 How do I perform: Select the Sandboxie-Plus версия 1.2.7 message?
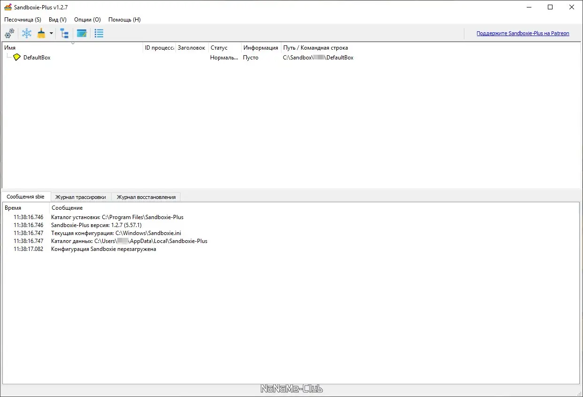[x=96, y=225]
